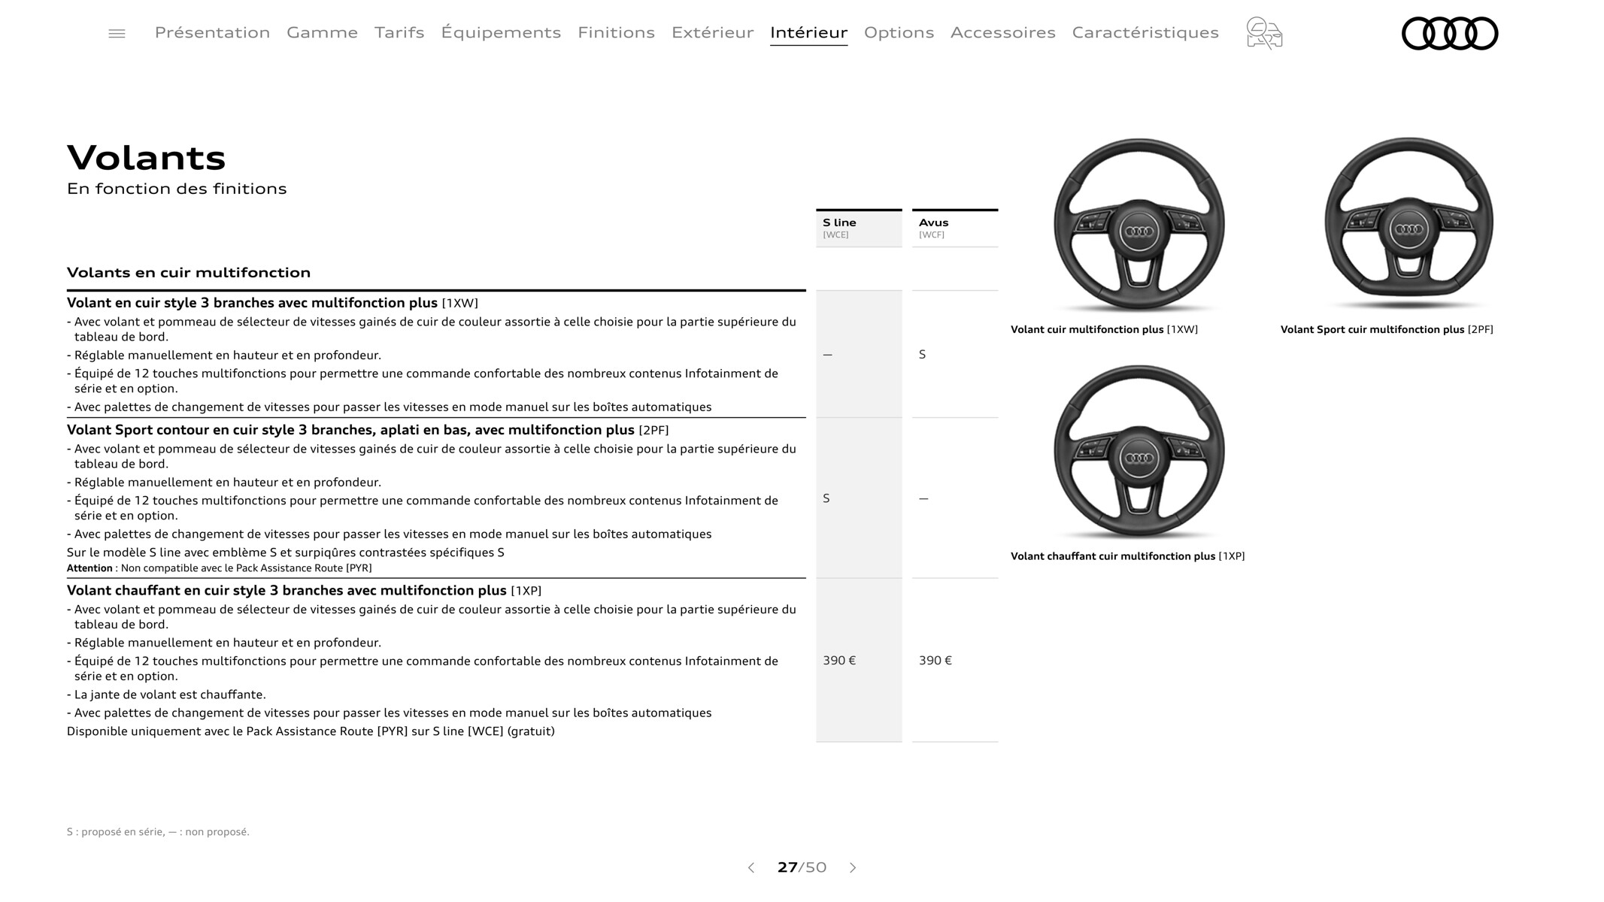The height and width of the screenshot is (902, 1604).
Task: Click 'Disponible uniquement avec le Pack Assistance Route' line
Action: pos(311,731)
